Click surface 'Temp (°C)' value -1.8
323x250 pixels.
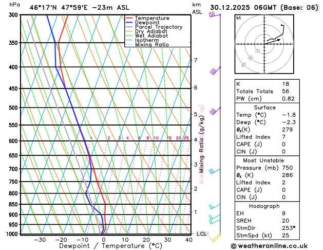tap(289, 115)
